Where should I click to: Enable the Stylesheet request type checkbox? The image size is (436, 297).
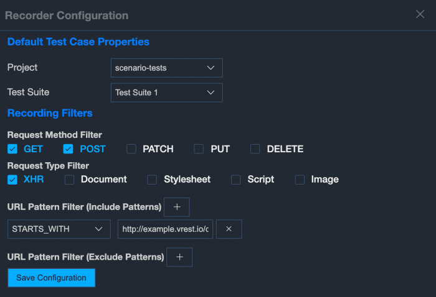[x=152, y=180]
